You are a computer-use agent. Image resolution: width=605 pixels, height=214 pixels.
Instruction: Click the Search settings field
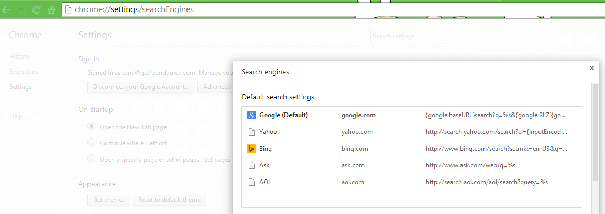click(x=412, y=36)
